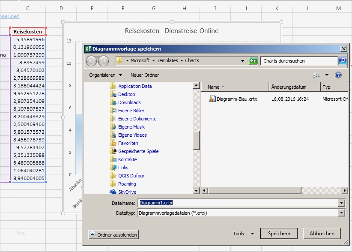The height and width of the screenshot is (252, 352).
Task: Select the Downloads folder in tree
Action: tap(129, 102)
